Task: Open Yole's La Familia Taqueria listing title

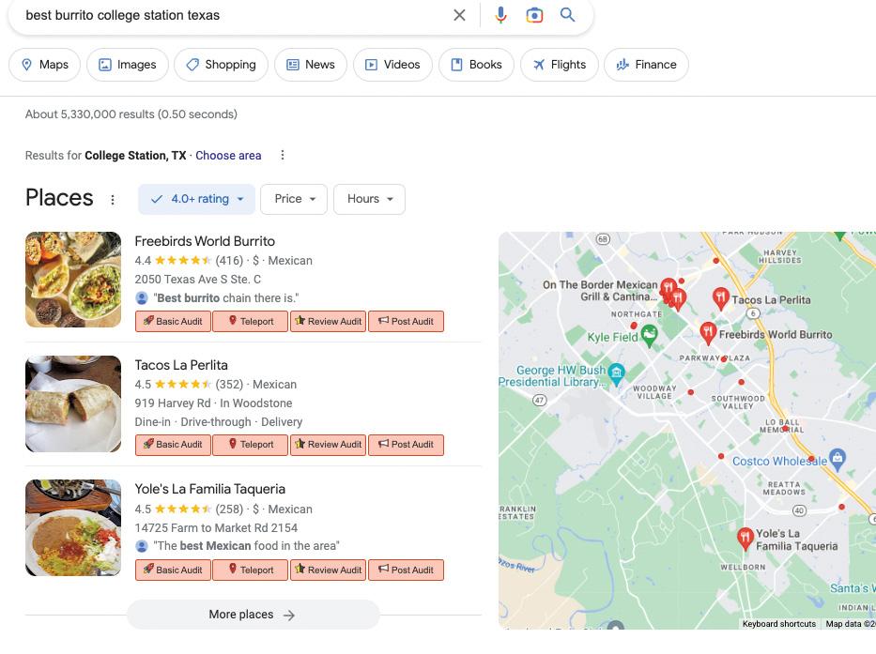Action: click(x=209, y=489)
